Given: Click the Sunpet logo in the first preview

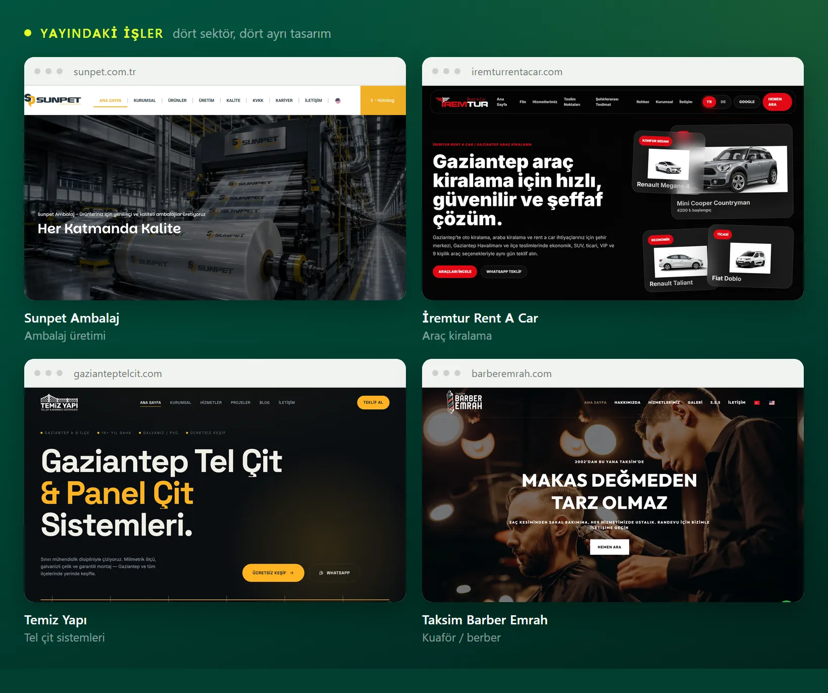Looking at the screenshot, I should (53, 100).
